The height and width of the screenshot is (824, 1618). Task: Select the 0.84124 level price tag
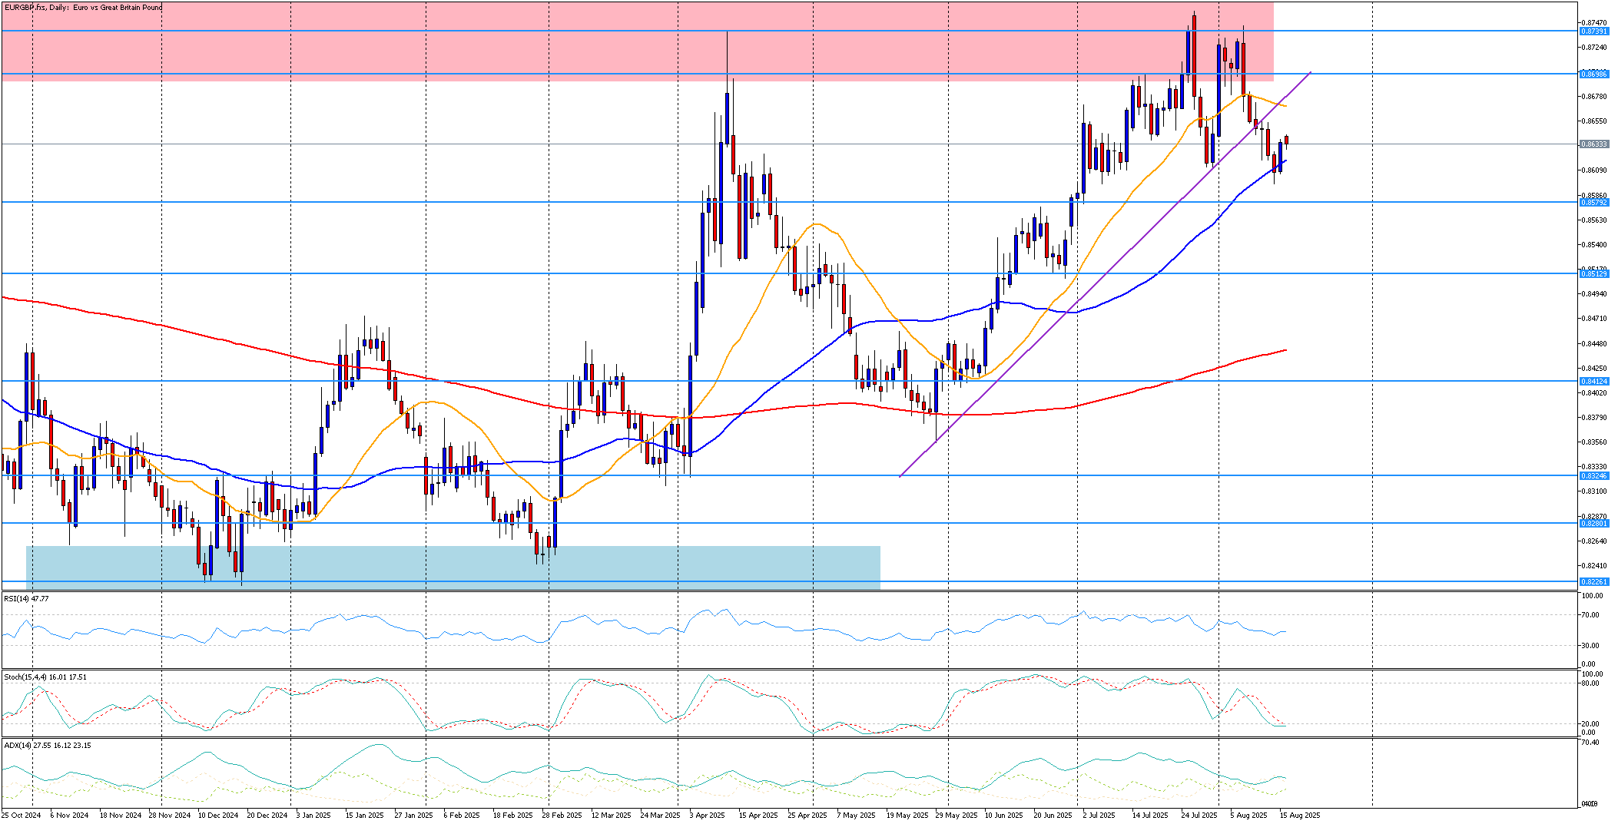(1593, 382)
